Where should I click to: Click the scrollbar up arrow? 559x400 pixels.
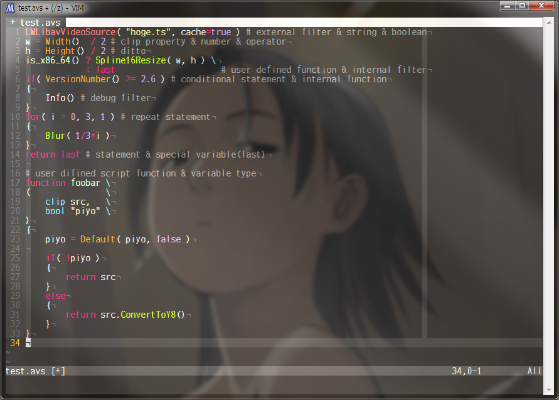550,23
